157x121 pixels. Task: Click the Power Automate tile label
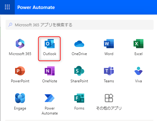click(x=50, y=111)
